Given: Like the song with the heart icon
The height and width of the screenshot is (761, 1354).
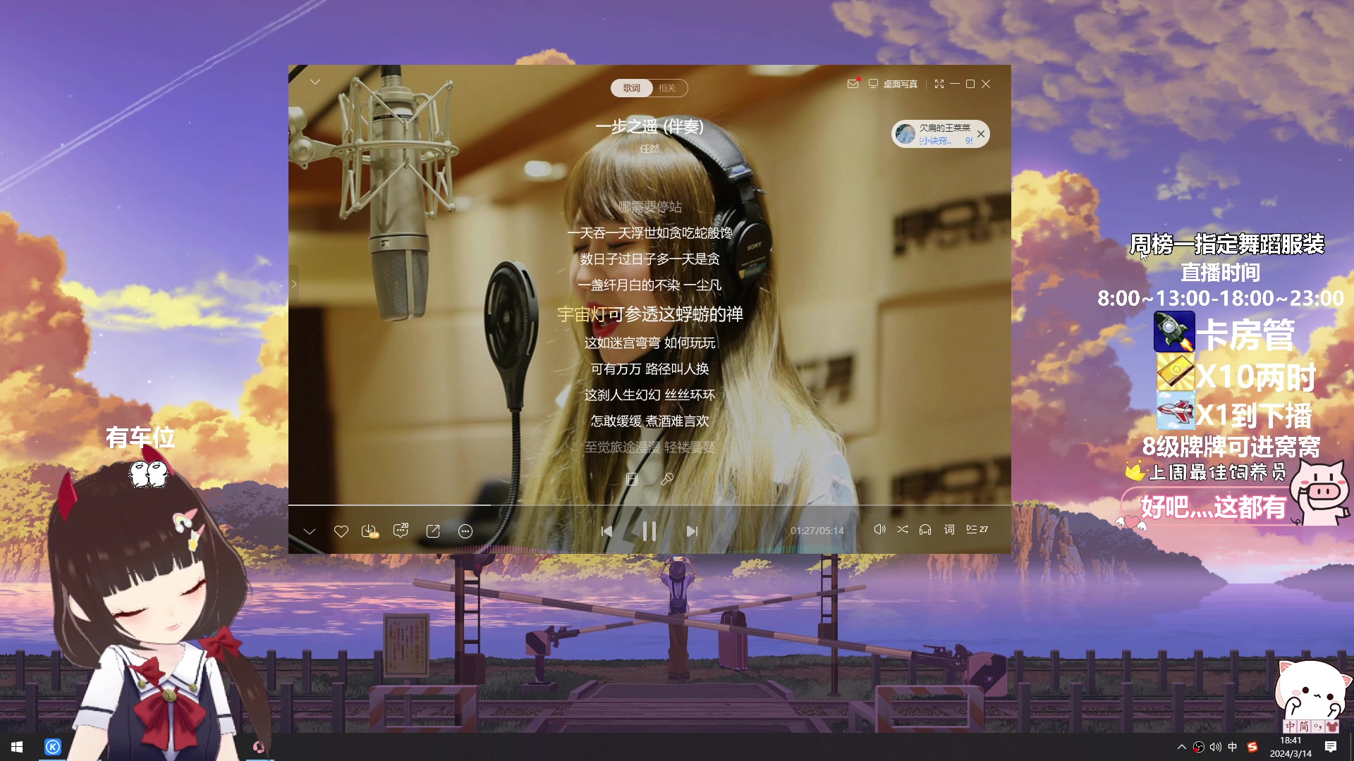Looking at the screenshot, I should click(x=341, y=531).
